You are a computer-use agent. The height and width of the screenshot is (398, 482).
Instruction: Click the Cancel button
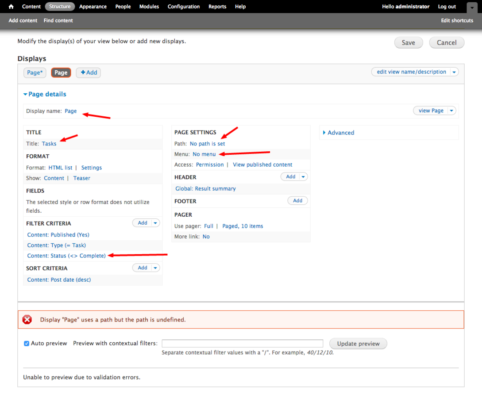point(446,43)
